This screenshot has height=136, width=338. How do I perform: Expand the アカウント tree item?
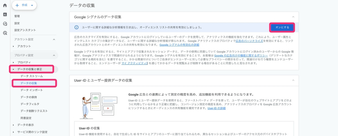(x=13, y=46)
